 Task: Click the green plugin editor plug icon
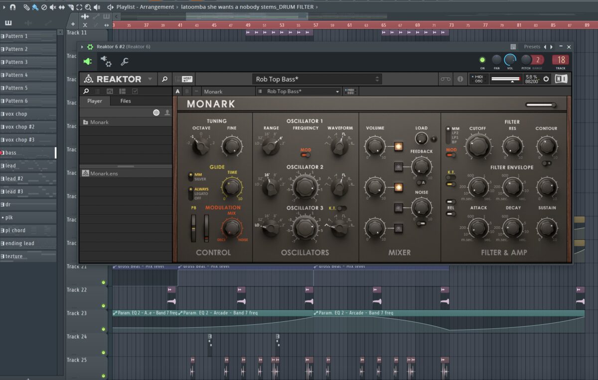tap(88, 62)
